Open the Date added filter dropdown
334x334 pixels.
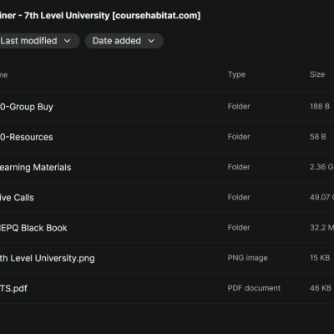[124, 41]
